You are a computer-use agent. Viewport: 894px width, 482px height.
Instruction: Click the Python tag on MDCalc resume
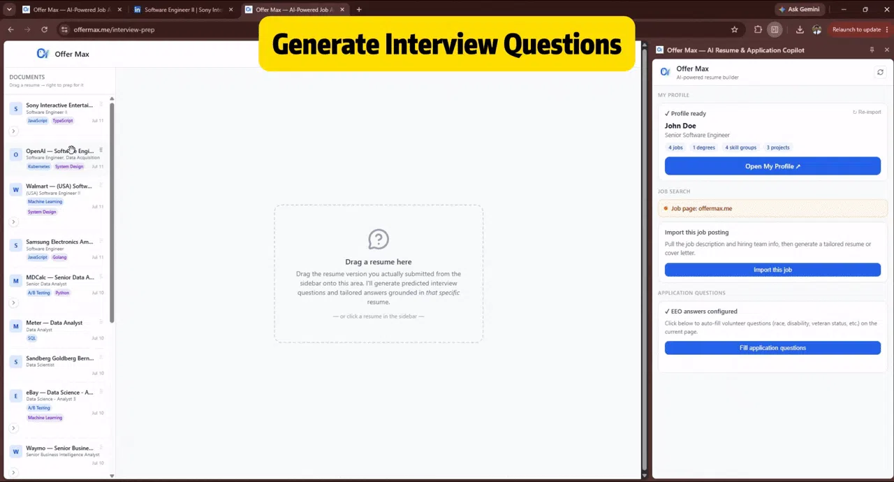(62, 293)
